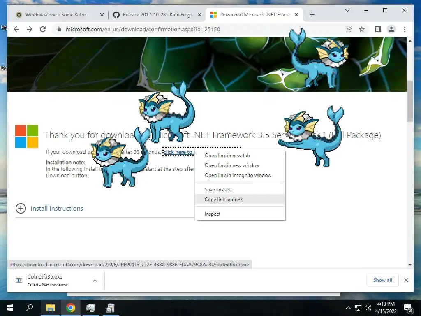This screenshot has height=316, width=421.
Task: Click the page scrollbar up arrow
Action: coord(410,41)
